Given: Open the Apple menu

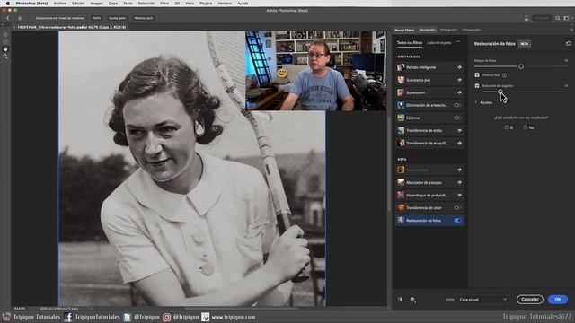Looking at the screenshot, I should 8,4.
